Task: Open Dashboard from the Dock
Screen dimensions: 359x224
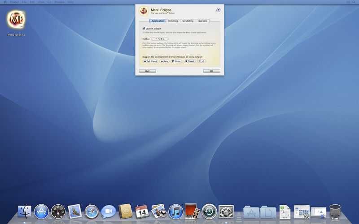Action: point(58,211)
